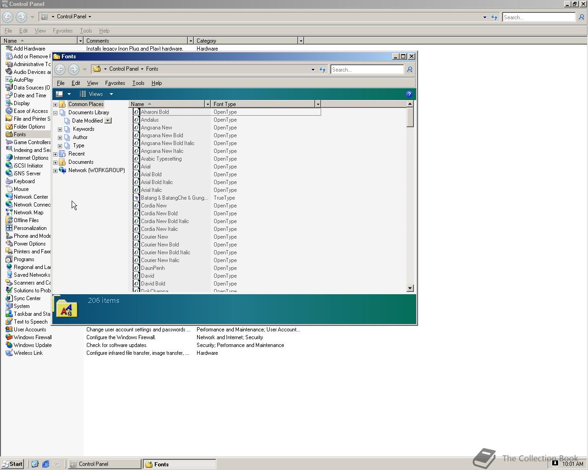Select the Documents tree item
This screenshot has height=470, width=588.
coord(81,162)
